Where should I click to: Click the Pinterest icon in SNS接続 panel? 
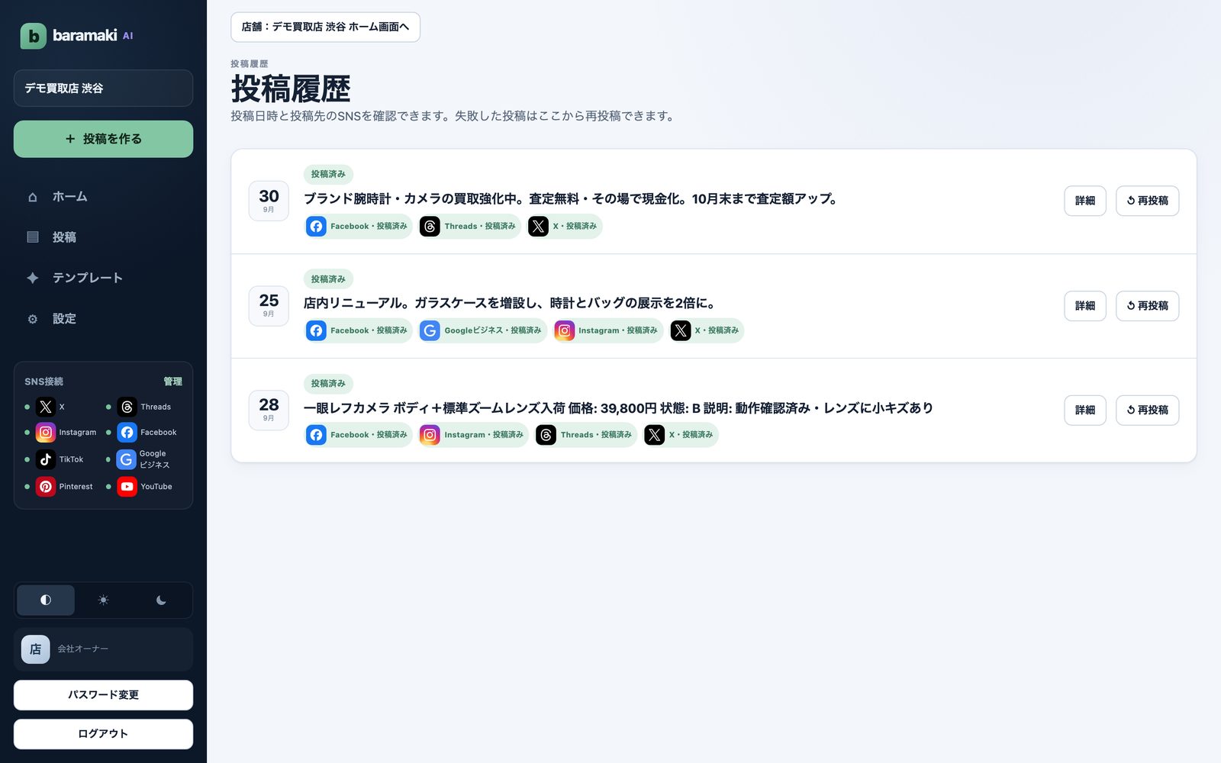pyautogui.click(x=46, y=486)
